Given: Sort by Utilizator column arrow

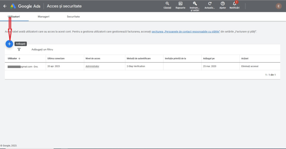Looking at the screenshot, I should pos(19,58).
